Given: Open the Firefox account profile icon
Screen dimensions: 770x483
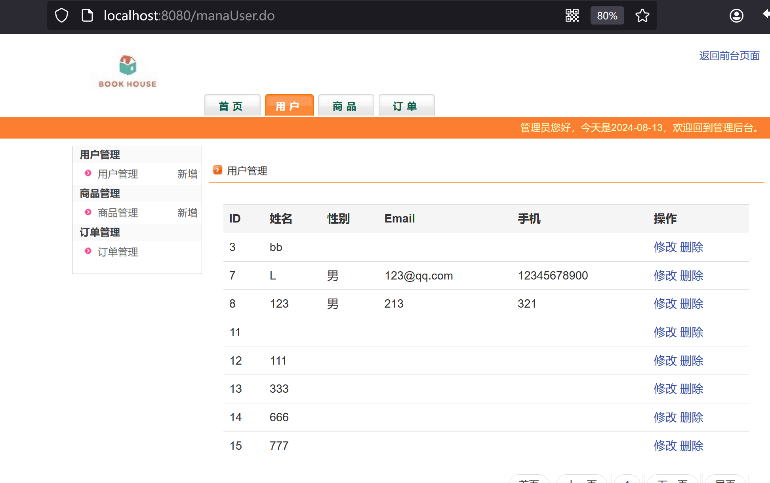Looking at the screenshot, I should click(736, 16).
